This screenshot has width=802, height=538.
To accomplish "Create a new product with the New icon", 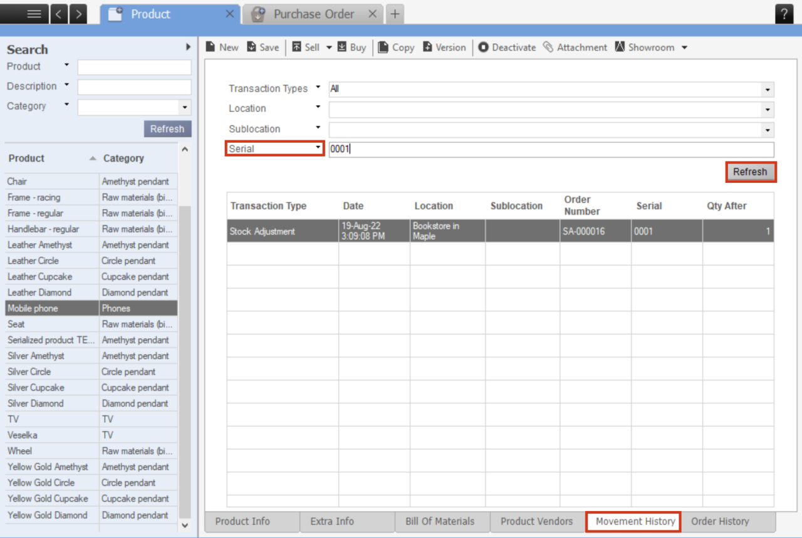I will [x=222, y=47].
